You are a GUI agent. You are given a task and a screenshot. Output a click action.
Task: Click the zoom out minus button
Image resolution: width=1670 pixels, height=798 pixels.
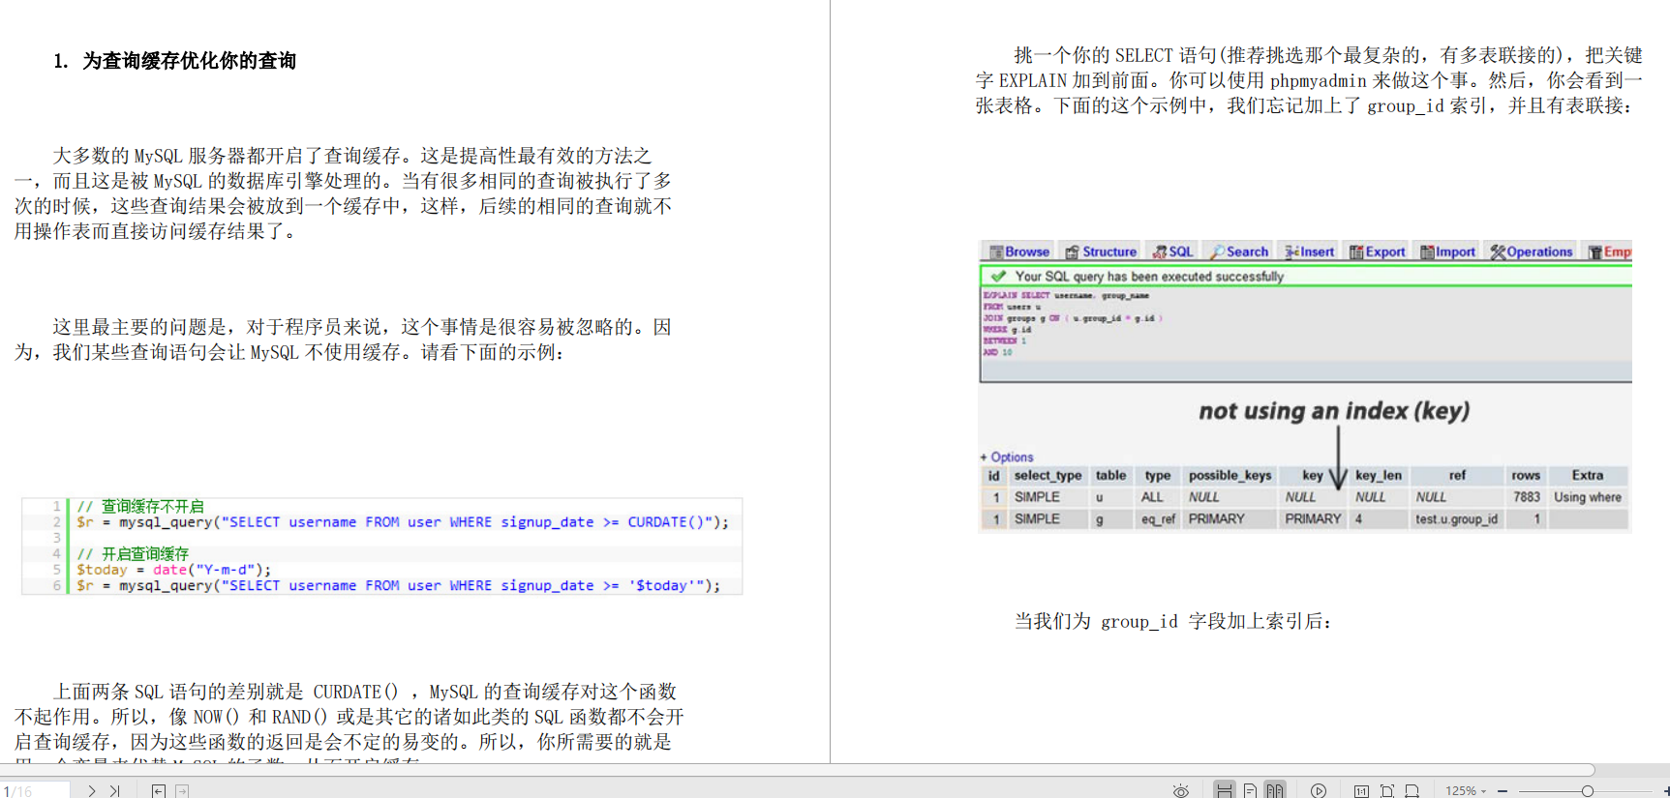pyautogui.click(x=1503, y=791)
